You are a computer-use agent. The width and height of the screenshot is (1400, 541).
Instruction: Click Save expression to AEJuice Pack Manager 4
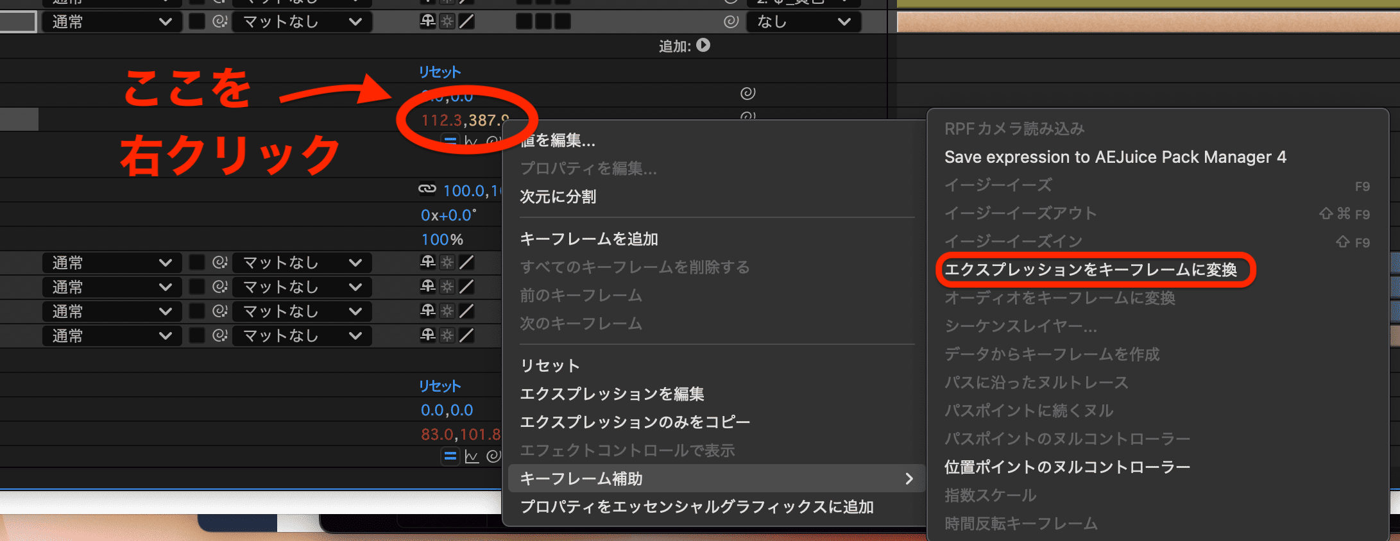1115,157
